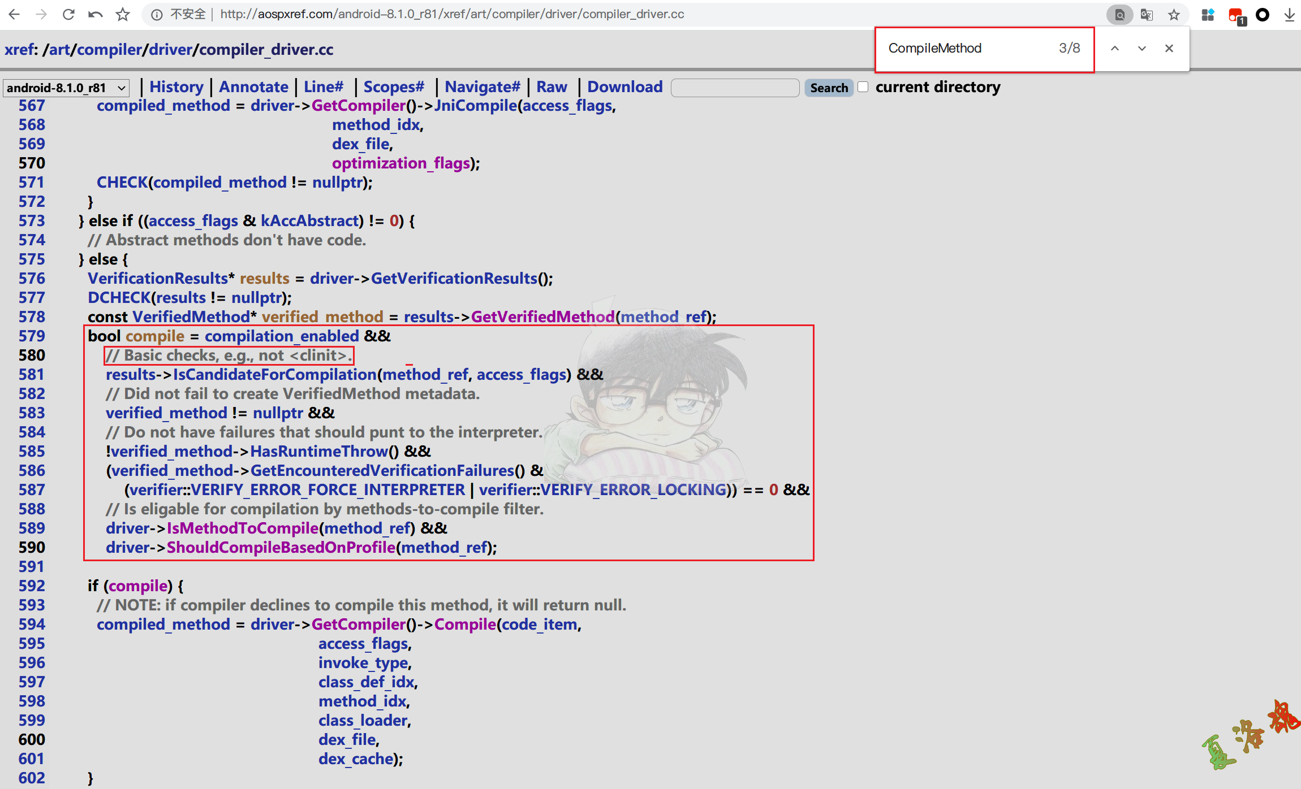
Task: Toggle Line# display option
Action: point(323,87)
